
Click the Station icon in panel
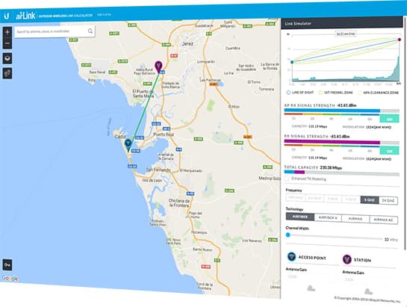tap(347, 259)
